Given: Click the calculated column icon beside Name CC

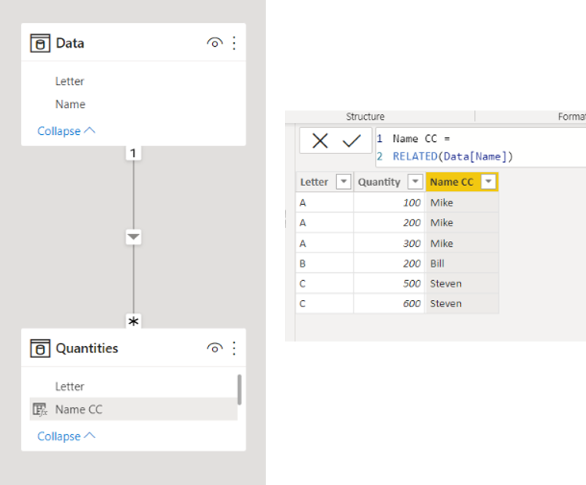Looking at the screenshot, I should coord(40,410).
